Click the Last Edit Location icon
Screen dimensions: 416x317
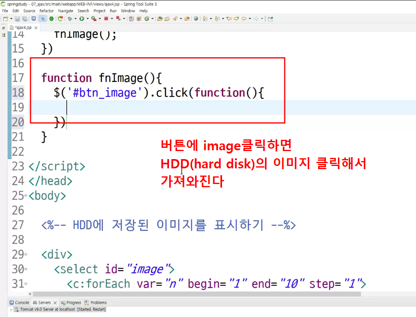[x=229, y=18]
